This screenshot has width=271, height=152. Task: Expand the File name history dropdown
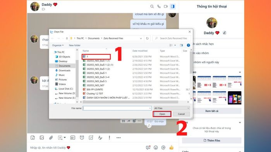[150, 108]
